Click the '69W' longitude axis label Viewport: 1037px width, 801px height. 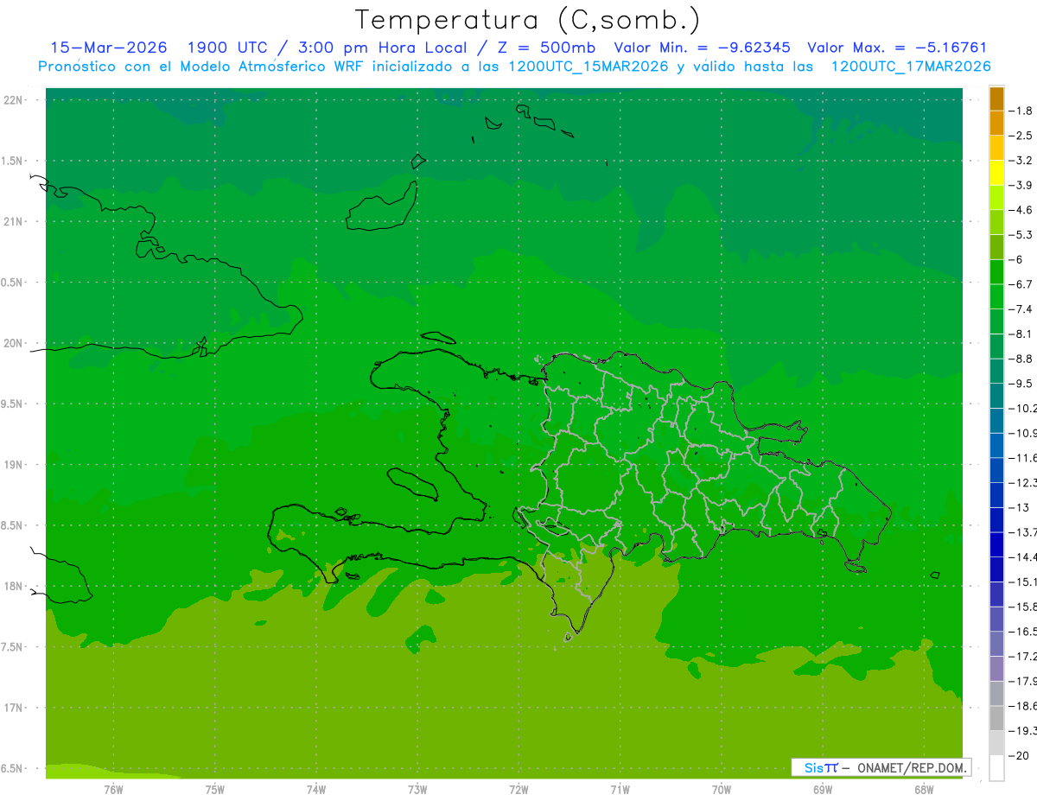[x=823, y=790]
